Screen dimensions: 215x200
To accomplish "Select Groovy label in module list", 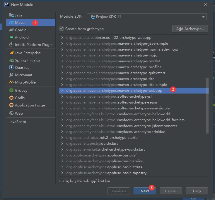I will click(21, 91).
